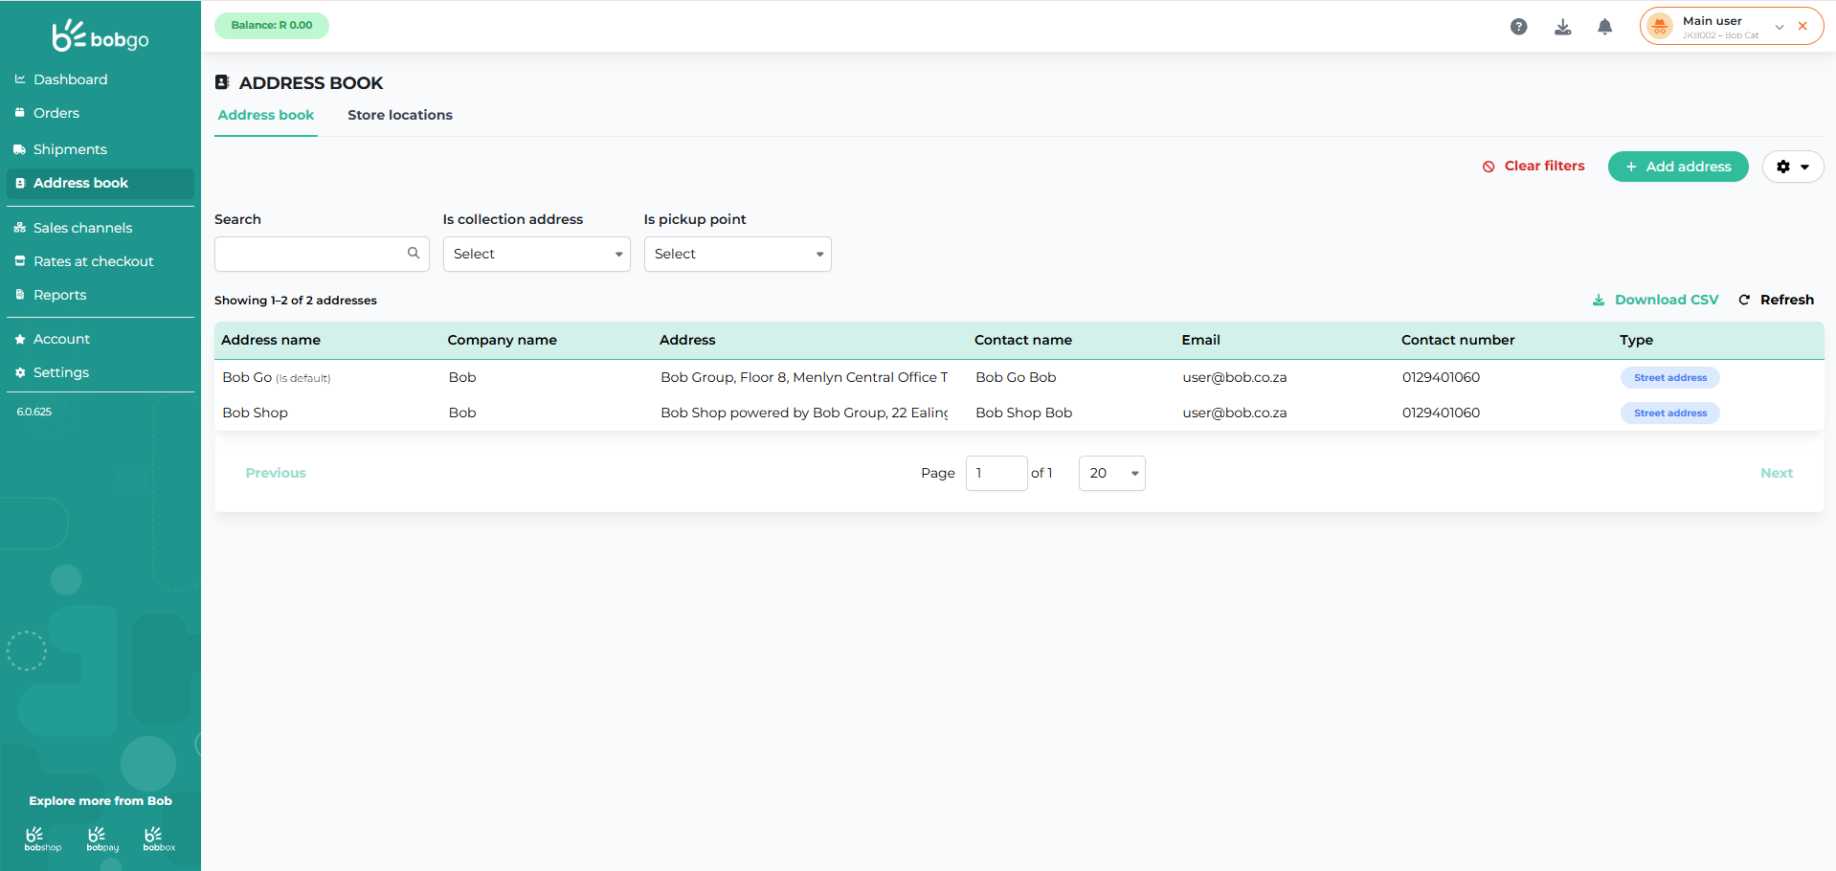Click Clear filters

(x=1534, y=167)
